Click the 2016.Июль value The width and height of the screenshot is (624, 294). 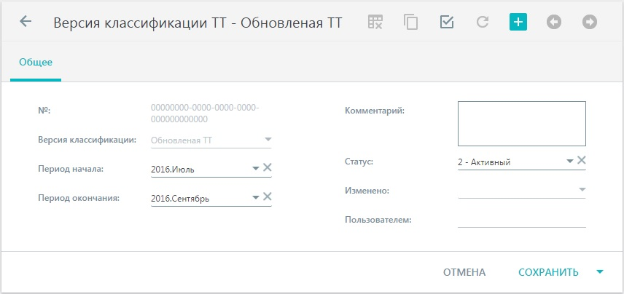tap(173, 170)
